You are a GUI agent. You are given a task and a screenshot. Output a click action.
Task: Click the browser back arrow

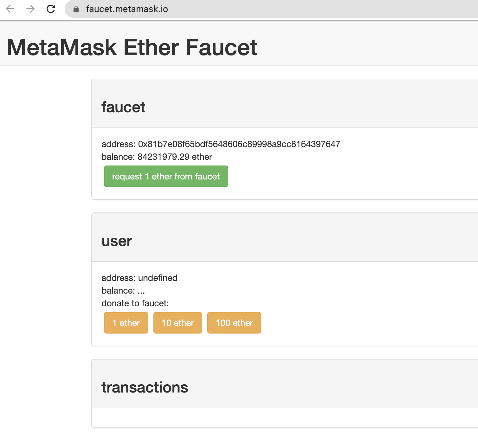click(x=10, y=9)
